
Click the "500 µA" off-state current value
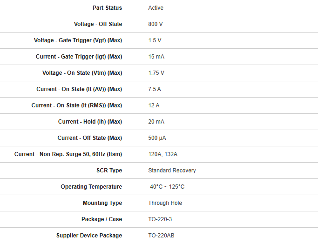(x=157, y=138)
